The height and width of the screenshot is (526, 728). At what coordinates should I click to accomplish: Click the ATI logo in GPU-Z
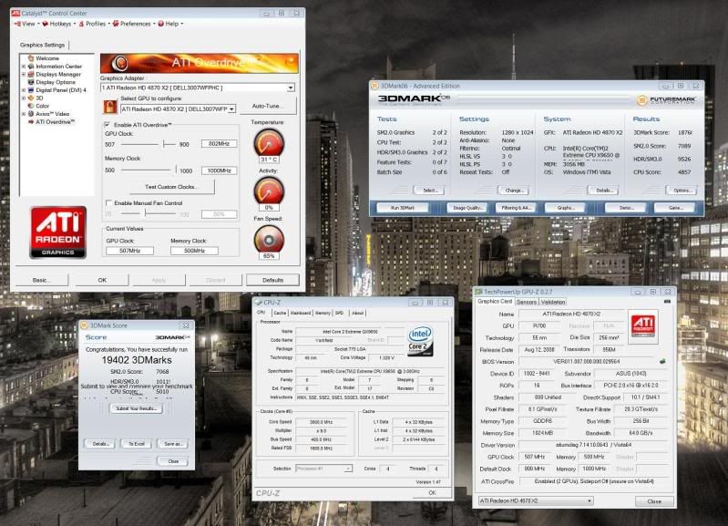click(640, 328)
